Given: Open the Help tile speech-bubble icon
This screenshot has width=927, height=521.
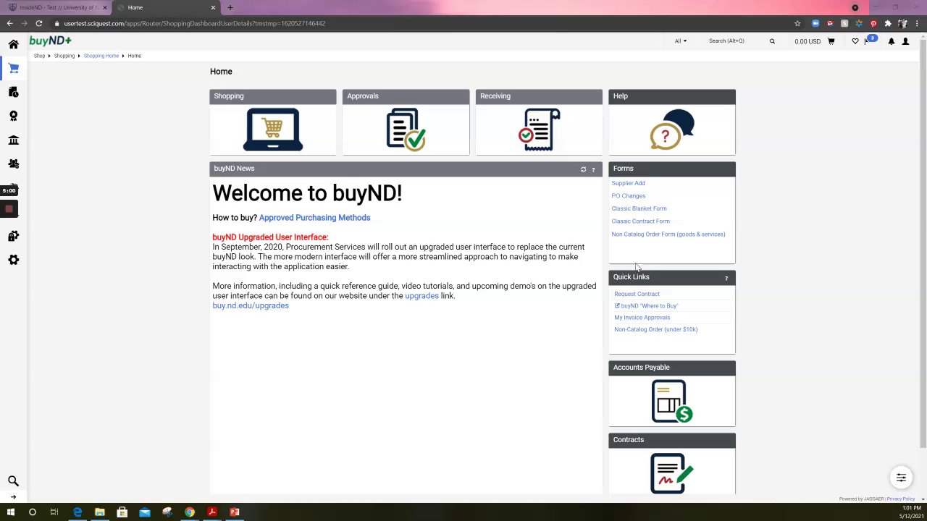Looking at the screenshot, I should (672, 130).
